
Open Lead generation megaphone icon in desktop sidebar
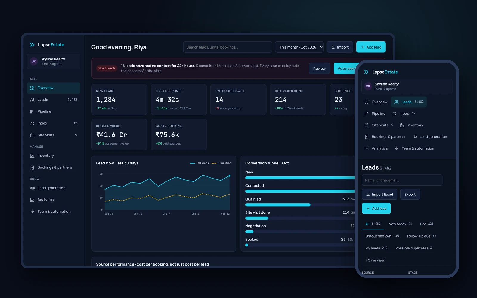32,188
